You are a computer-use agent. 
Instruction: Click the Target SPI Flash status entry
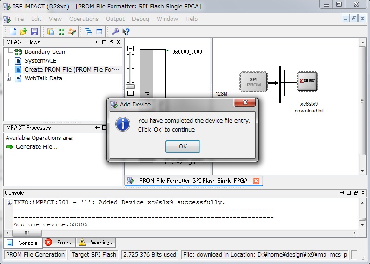point(94,255)
